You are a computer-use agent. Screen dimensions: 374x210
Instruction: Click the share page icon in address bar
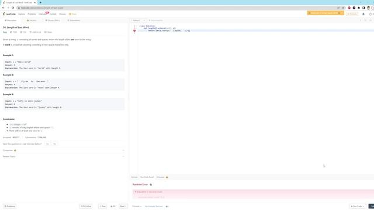point(338,8)
